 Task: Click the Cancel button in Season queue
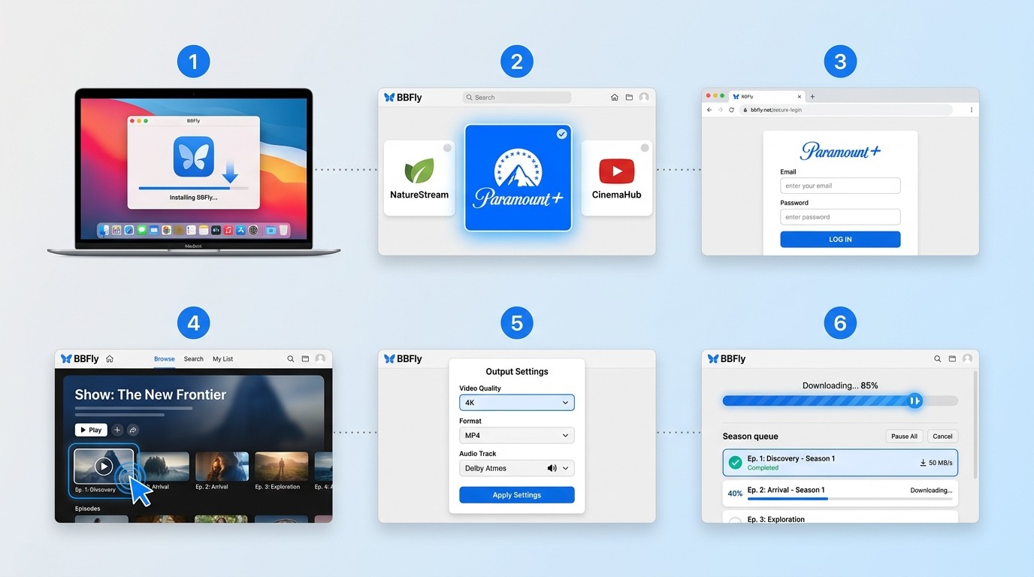click(x=942, y=437)
